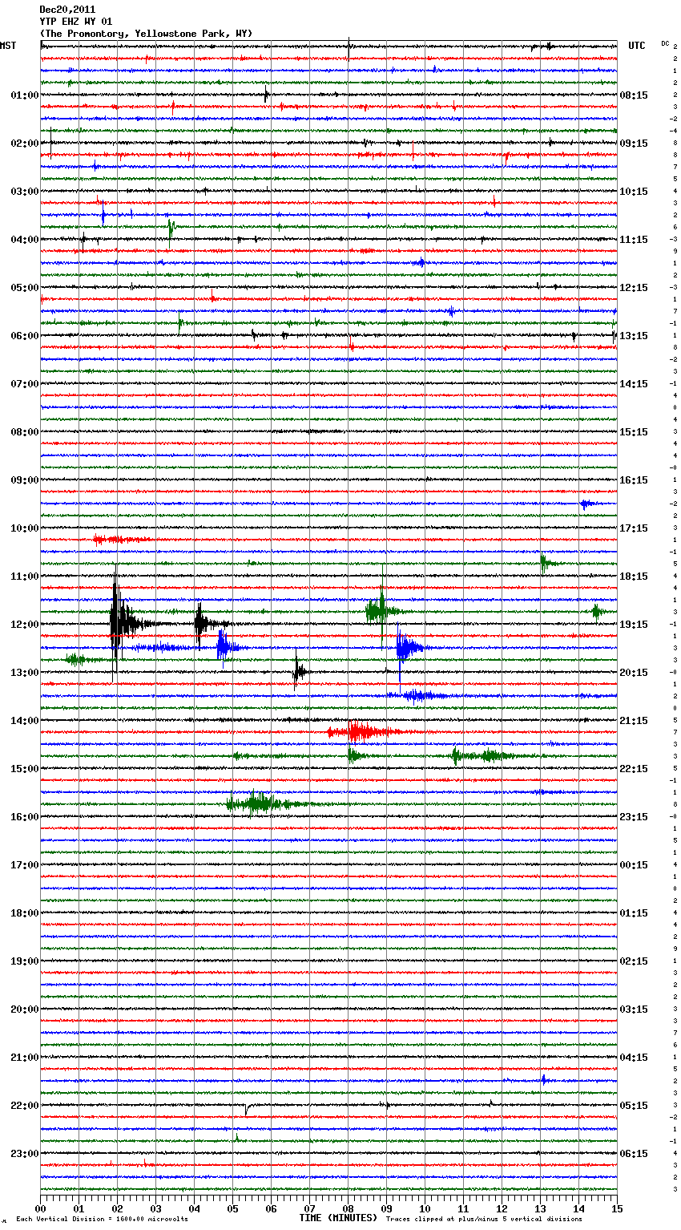Click the 12:00 MST time label
Screen dimensions: 681x1230
[x=25, y=625]
